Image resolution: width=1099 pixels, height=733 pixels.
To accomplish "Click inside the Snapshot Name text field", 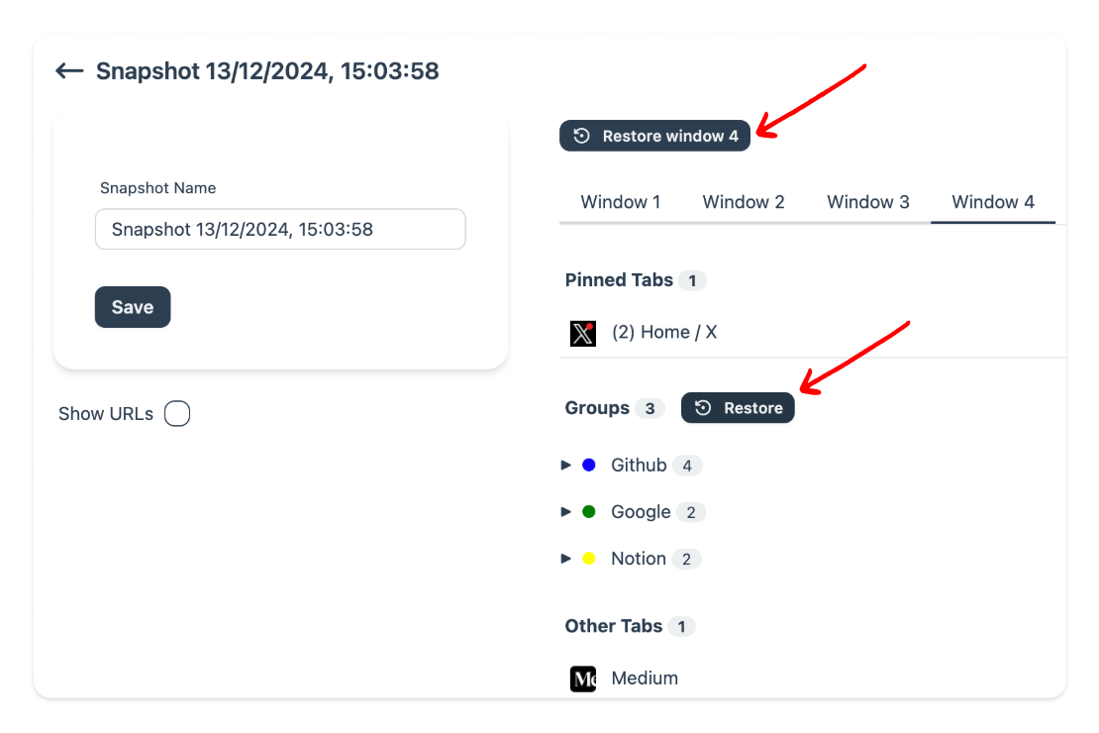I will tap(280, 229).
